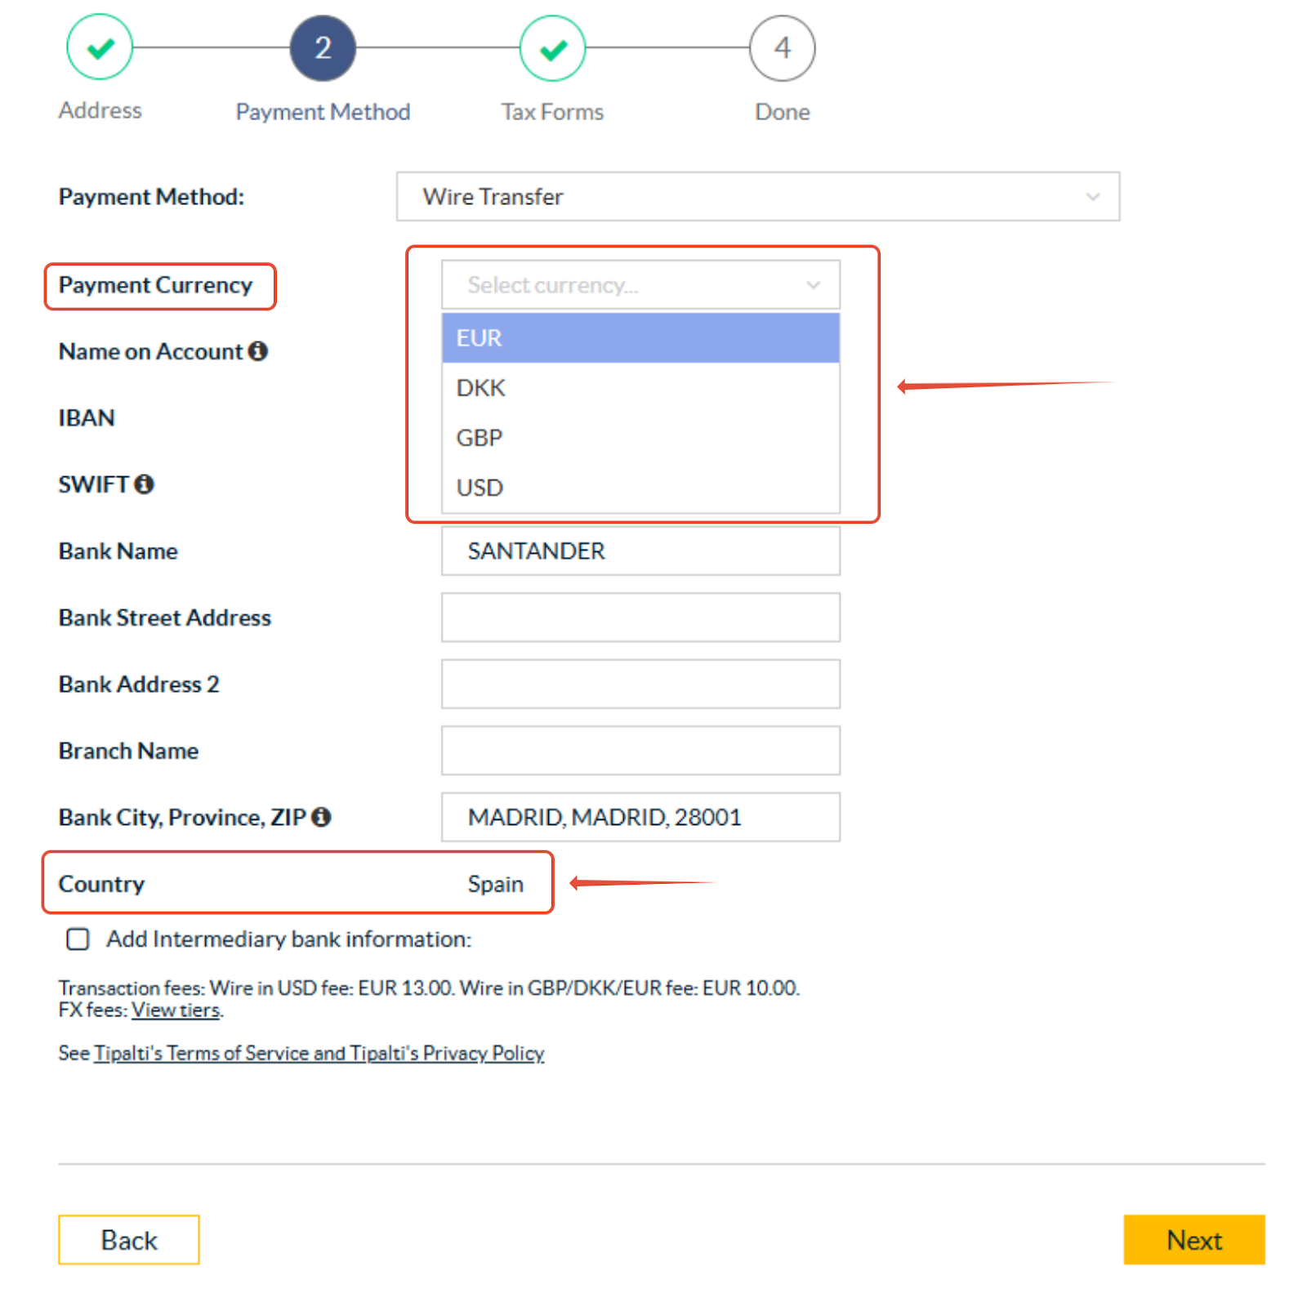This screenshot has width=1307, height=1298.
Task: Click the Payment Method dropdown chevron arrow
Action: (1092, 197)
